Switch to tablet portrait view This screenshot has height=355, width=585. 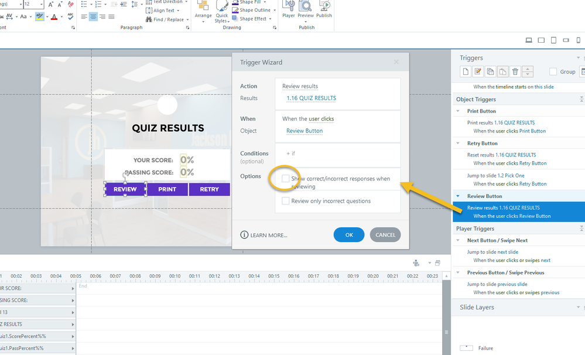553,40
